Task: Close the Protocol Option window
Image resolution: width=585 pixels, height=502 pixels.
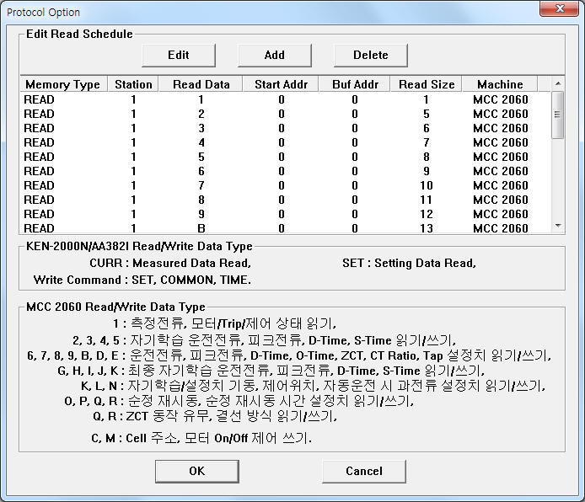Action: tap(559, 8)
